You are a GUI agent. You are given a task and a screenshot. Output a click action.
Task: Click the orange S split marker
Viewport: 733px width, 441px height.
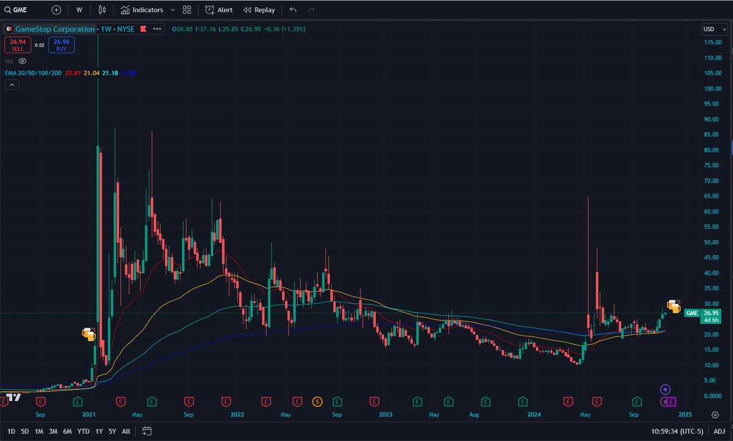tap(317, 401)
